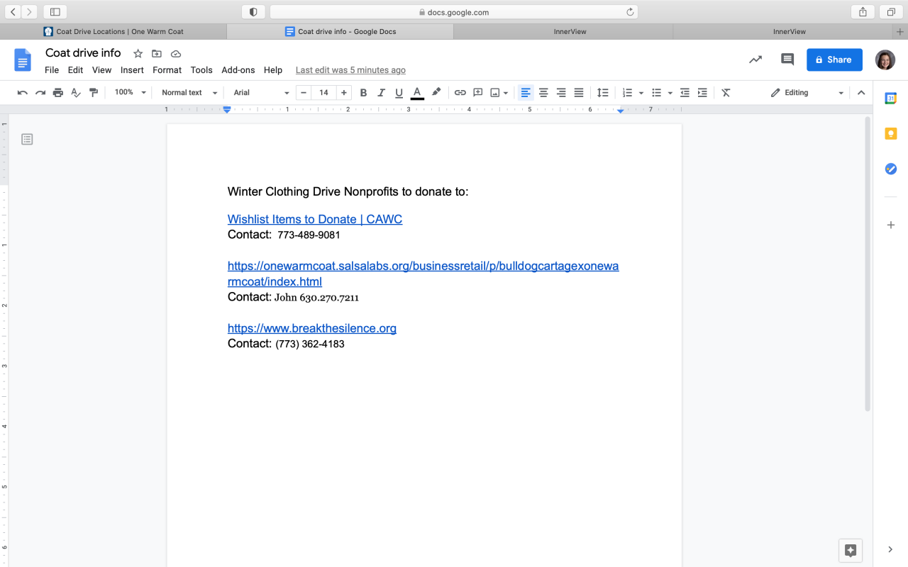Toggle bold formatting

click(x=363, y=93)
